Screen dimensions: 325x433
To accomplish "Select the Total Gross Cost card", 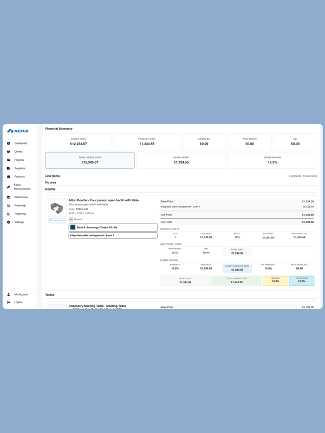I will (x=90, y=160).
